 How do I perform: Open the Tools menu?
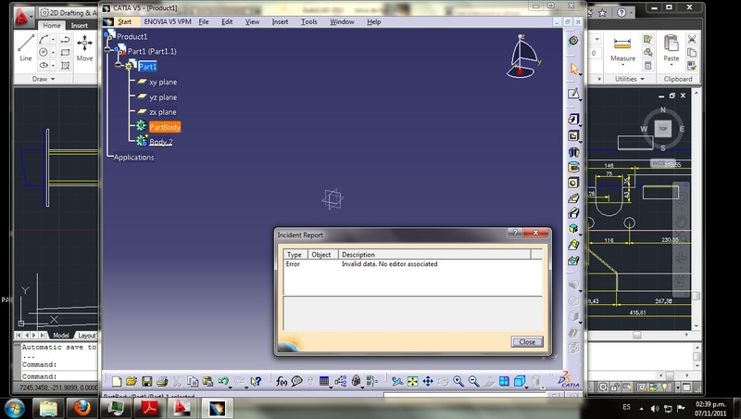click(308, 21)
